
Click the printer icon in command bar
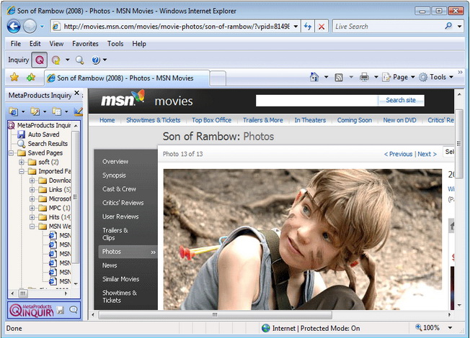click(364, 77)
